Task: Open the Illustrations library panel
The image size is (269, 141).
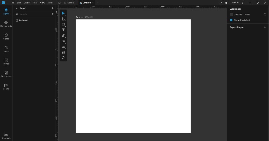Action: coord(6,74)
